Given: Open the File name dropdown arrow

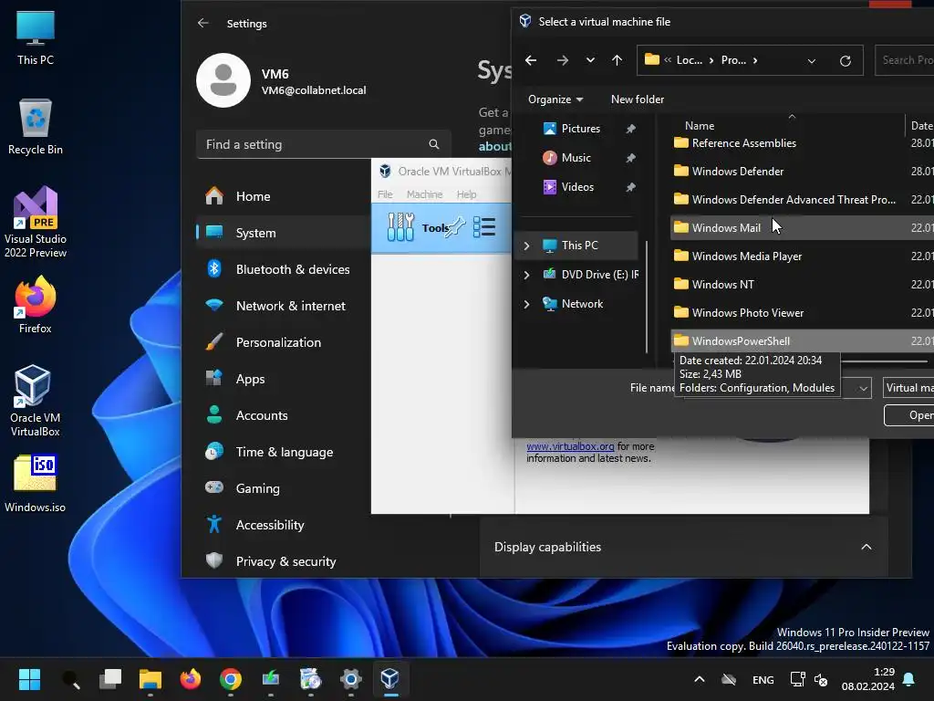Looking at the screenshot, I should (x=863, y=389).
